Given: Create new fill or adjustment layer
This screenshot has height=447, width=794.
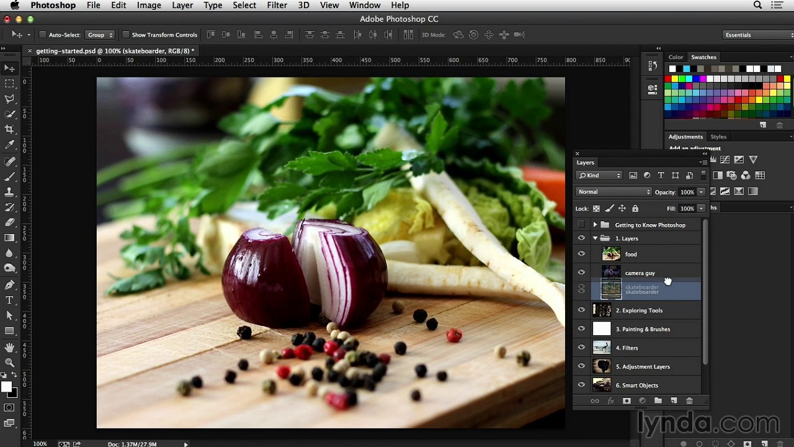Looking at the screenshot, I should (x=642, y=401).
